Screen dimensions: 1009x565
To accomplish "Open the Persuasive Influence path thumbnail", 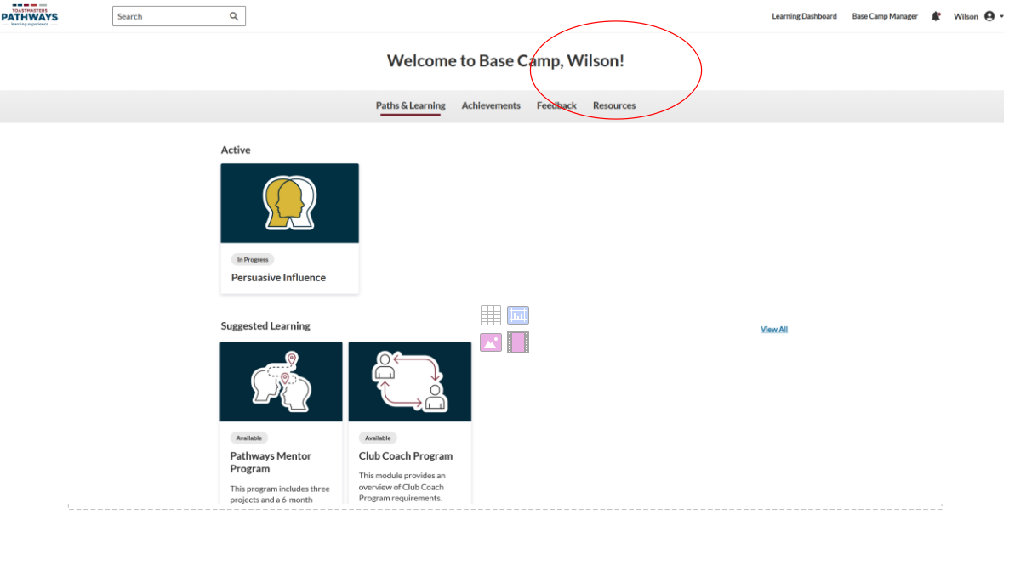I will click(289, 203).
